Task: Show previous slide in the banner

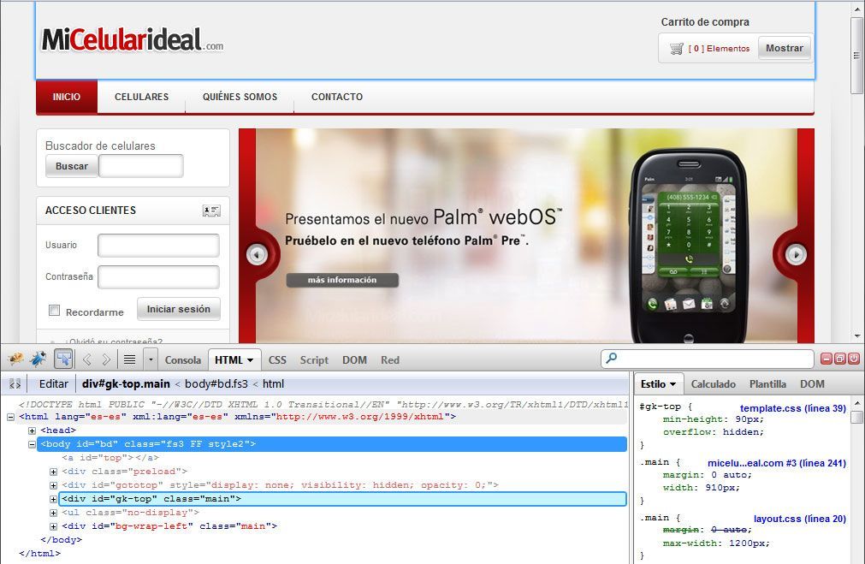Action: click(257, 254)
